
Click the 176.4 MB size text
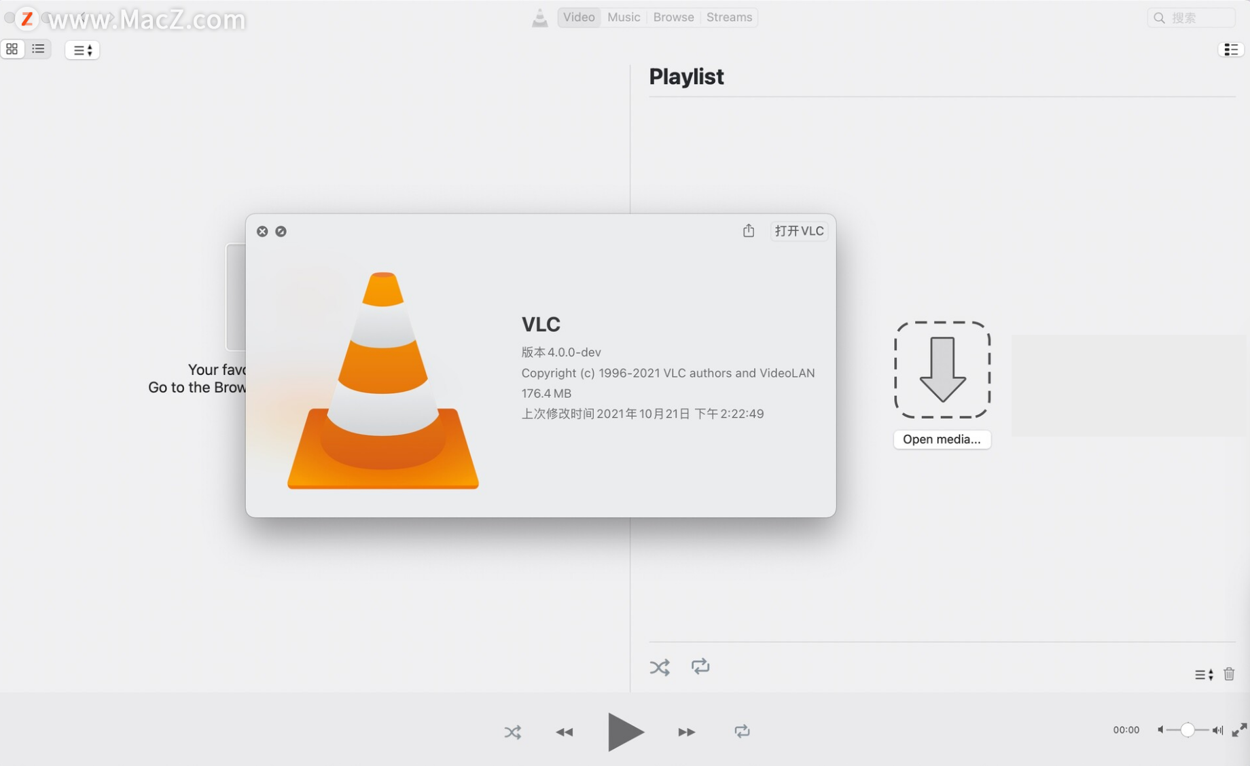(546, 393)
